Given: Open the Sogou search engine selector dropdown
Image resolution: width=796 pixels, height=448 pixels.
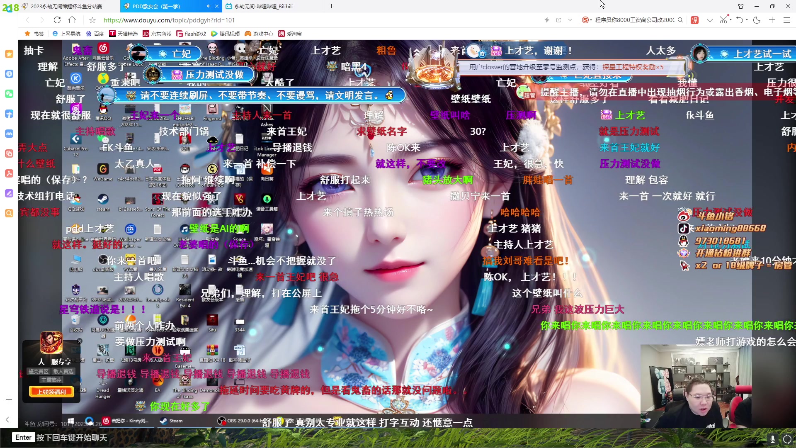Looking at the screenshot, I should pyautogui.click(x=587, y=20).
